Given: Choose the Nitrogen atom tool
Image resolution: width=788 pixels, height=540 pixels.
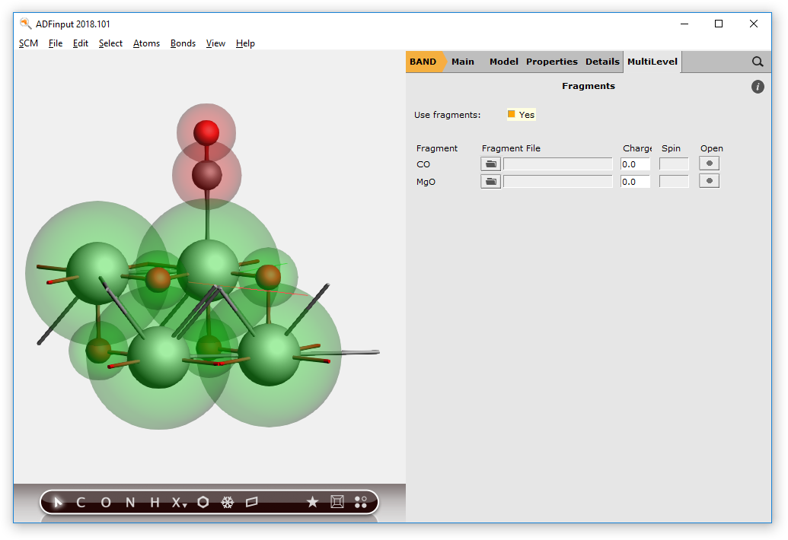Looking at the screenshot, I should tap(130, 503).
